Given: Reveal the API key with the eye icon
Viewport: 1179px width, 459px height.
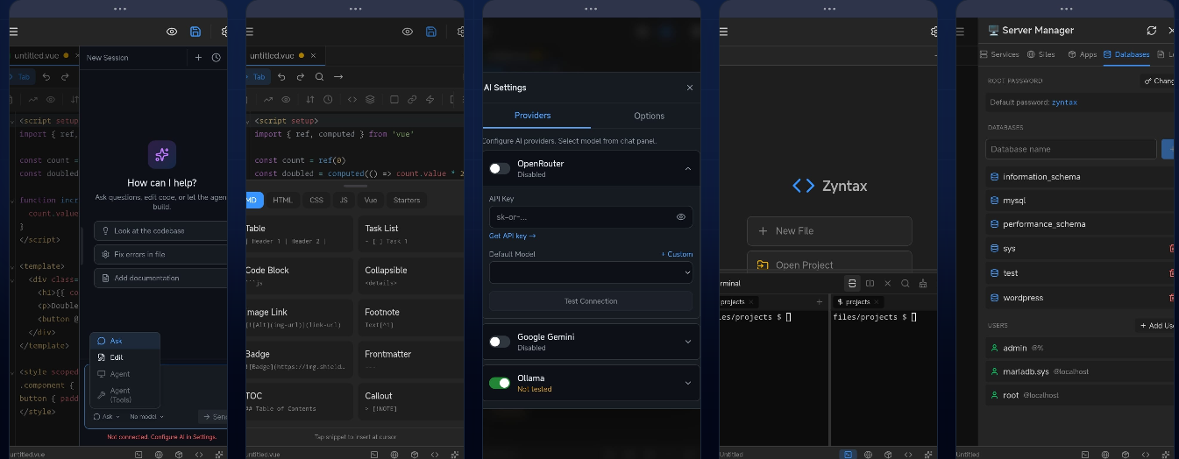Looking at the screenshot, I should coord(681,216).
